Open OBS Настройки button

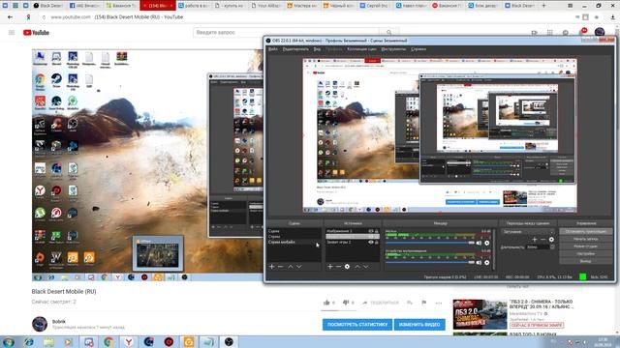tap(586, 253)
